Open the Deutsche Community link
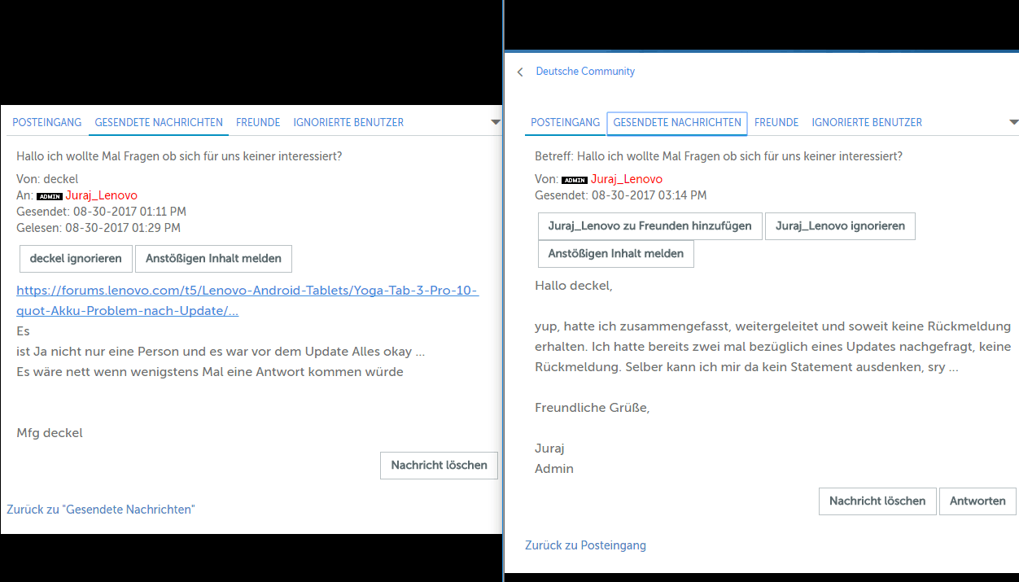Viewport: 1019px width, 582px height. [x=585, y=72]
